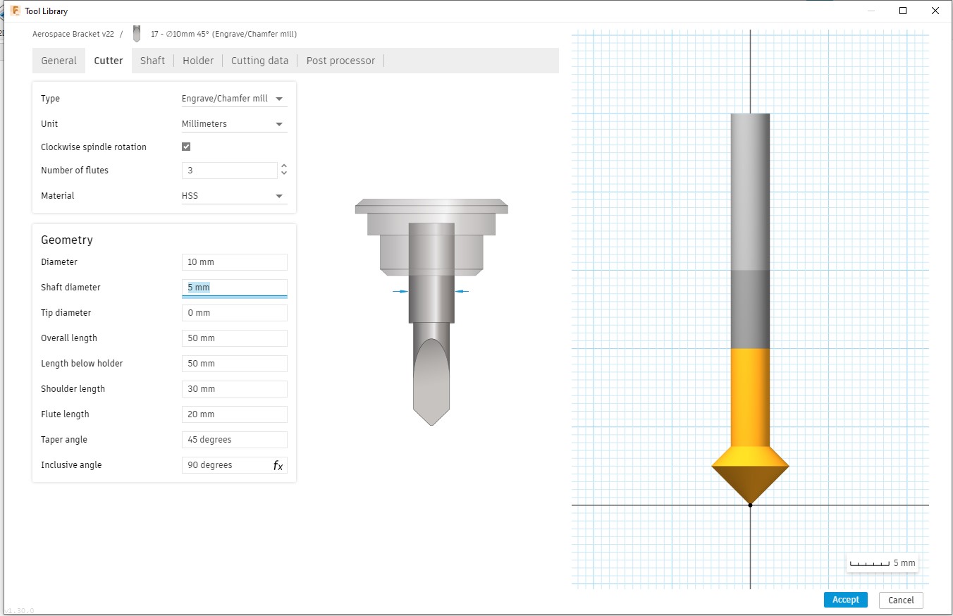Click the Cancel button
The image size is (953, 616).
tap(901, 600)
